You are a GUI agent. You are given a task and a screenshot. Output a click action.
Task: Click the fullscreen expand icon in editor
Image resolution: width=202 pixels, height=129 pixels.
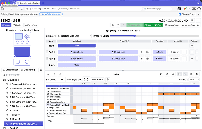pos(197,74)
